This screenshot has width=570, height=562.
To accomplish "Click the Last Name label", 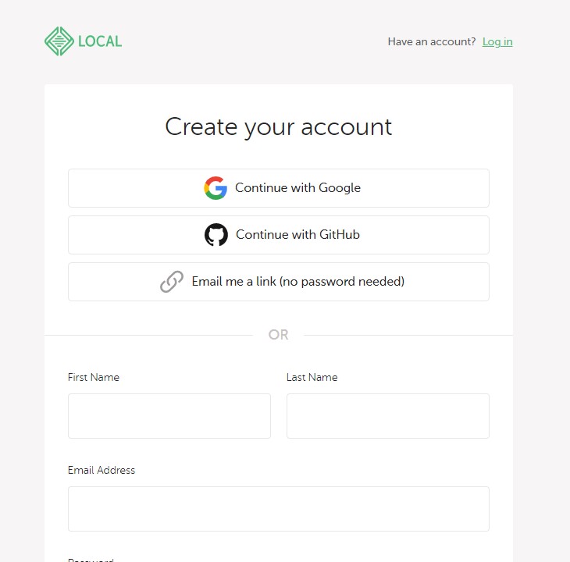I will (312, 377).
